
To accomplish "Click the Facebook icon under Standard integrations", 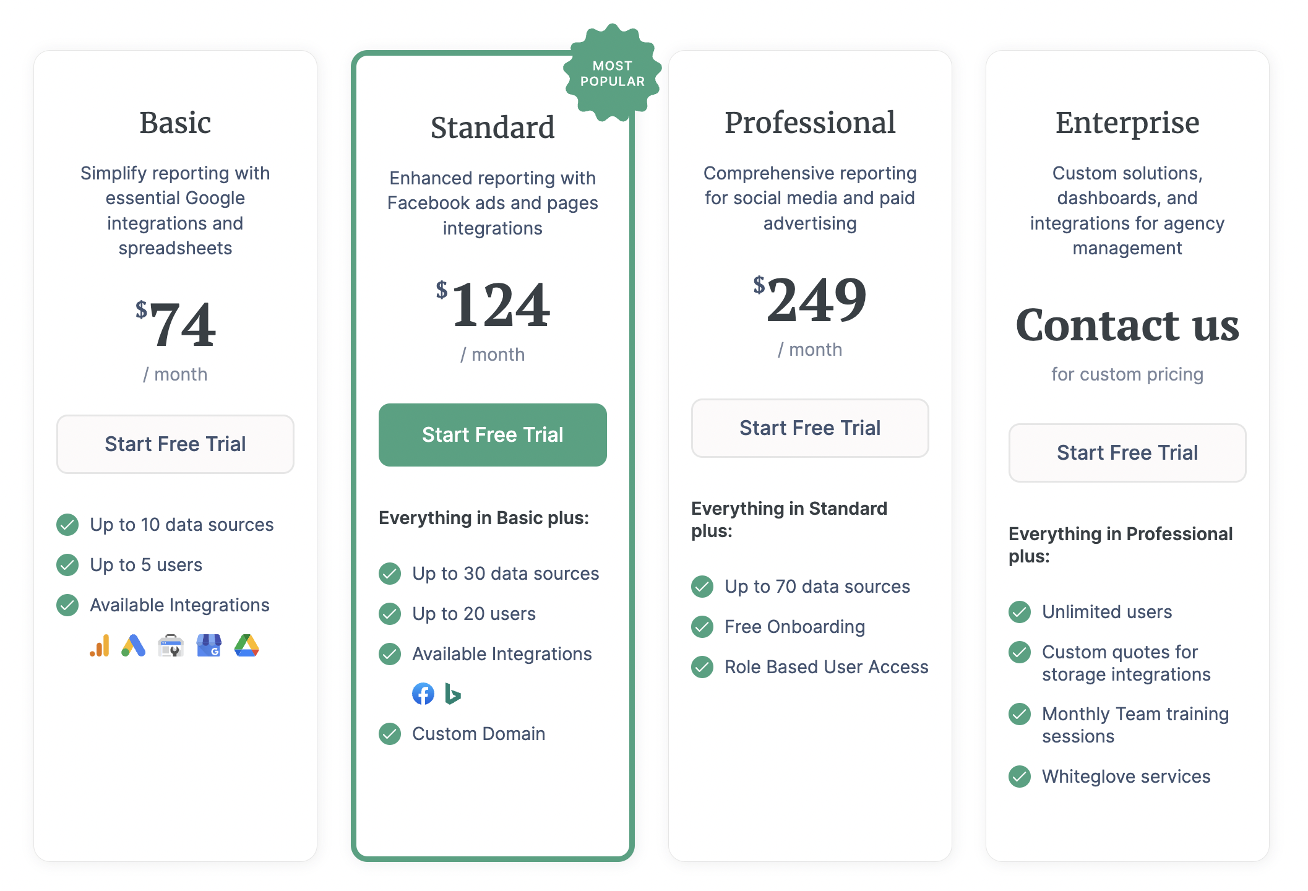I will (x=423, y=694).
